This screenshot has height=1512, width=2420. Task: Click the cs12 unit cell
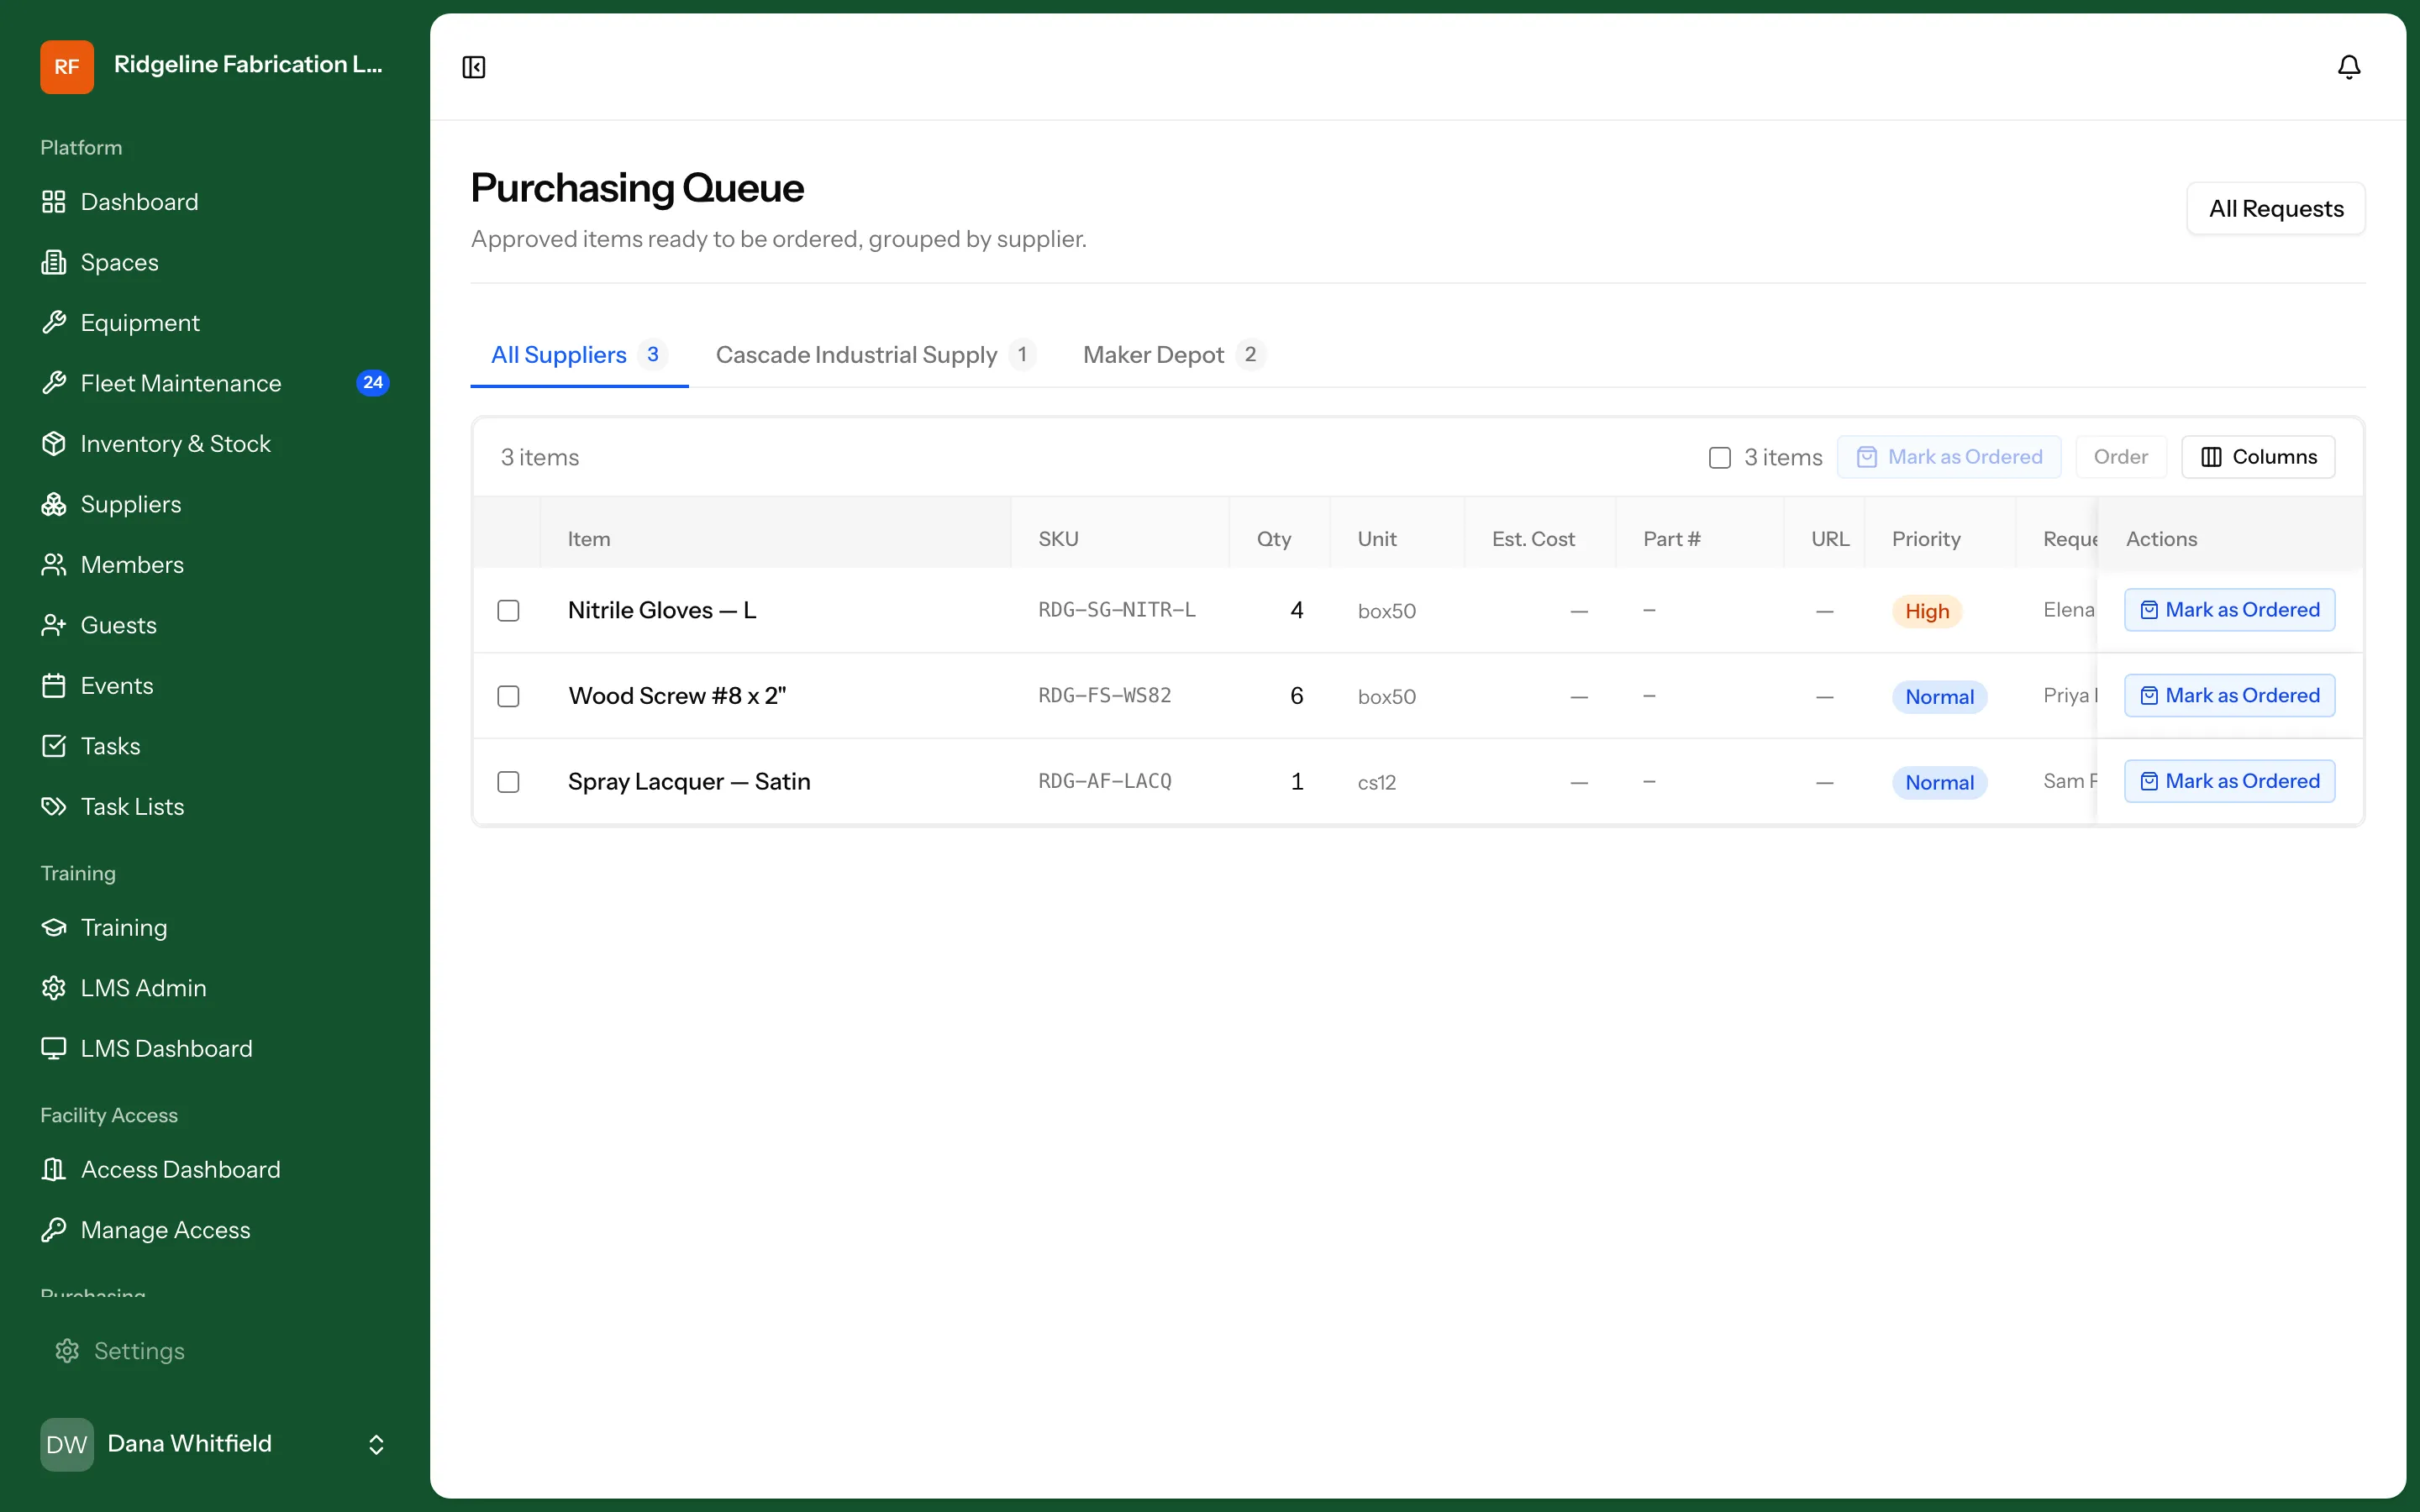point(1376,783)
